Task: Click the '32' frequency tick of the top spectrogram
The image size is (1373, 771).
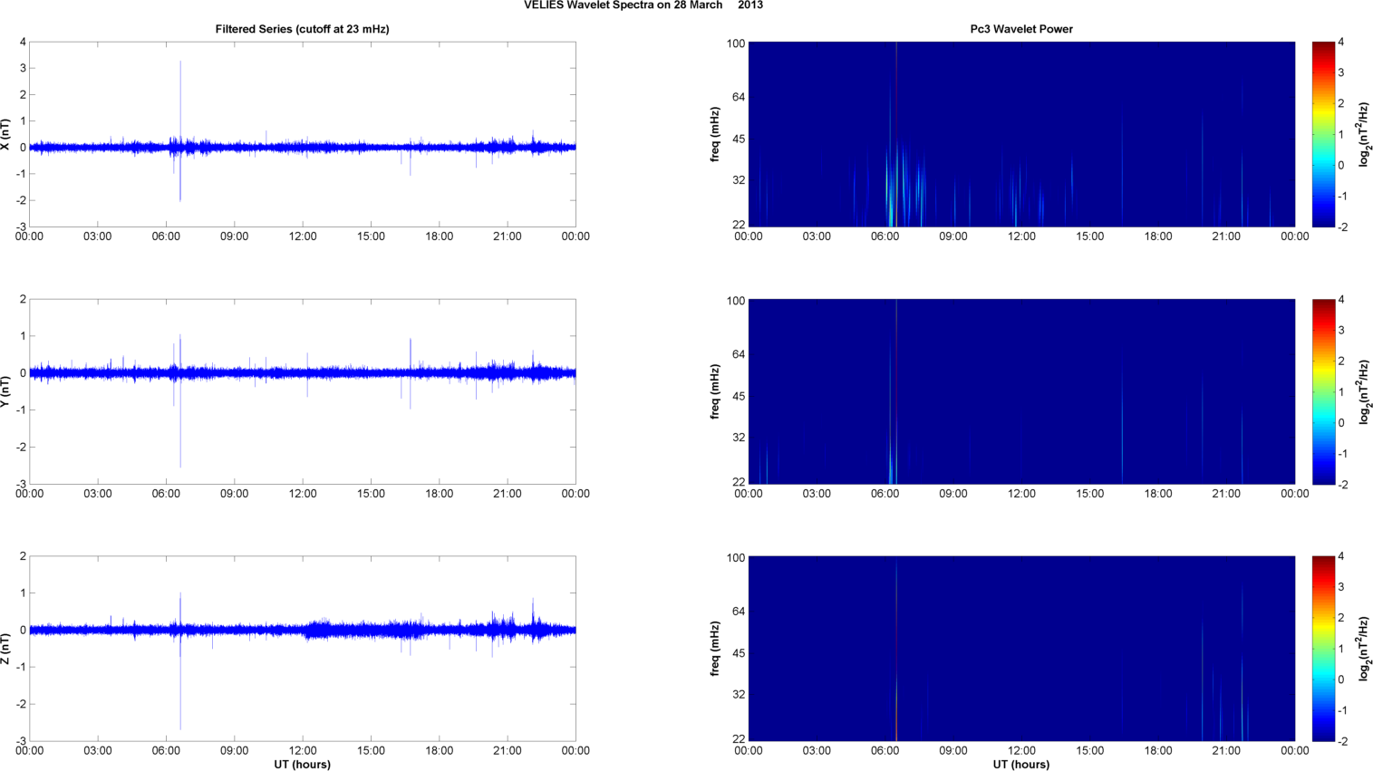Action: click(x=739, y=180)
